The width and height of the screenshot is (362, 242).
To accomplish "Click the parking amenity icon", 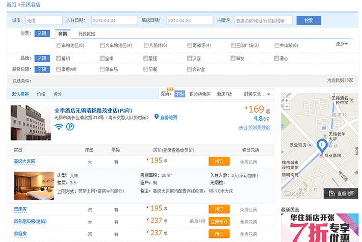I will pyautogui.click(x=70, y=126).
